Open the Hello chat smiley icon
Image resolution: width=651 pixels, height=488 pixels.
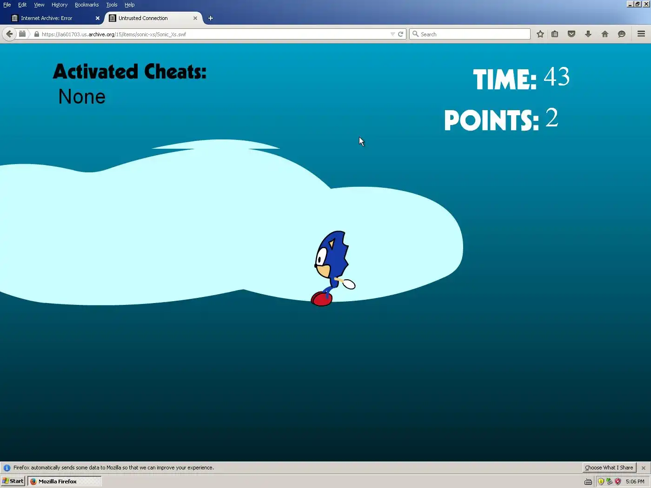[622, 34]
